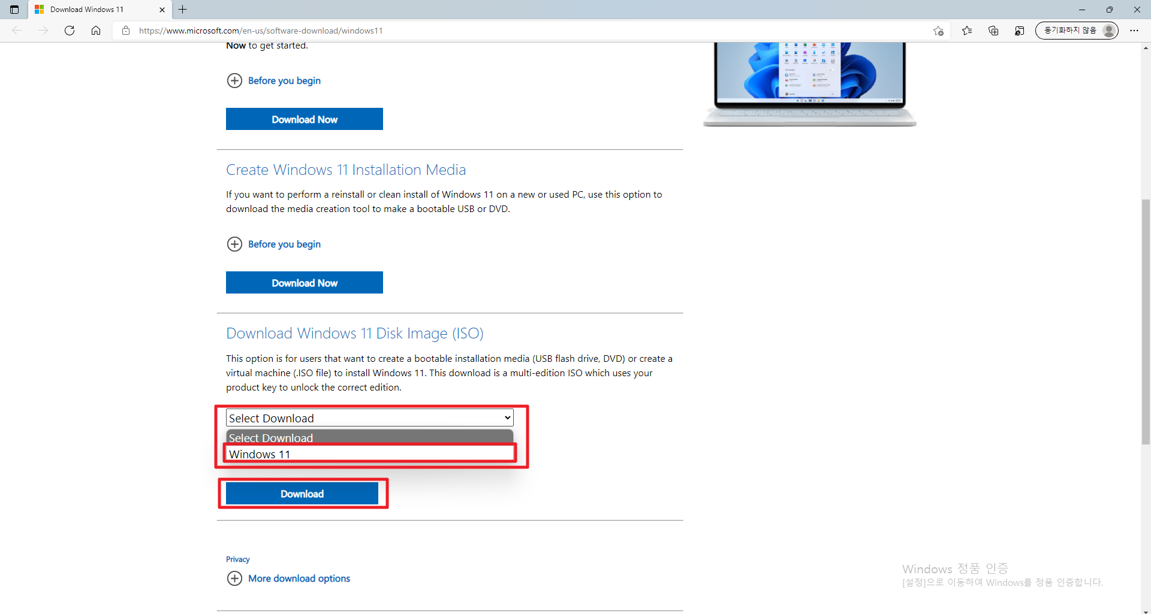Open the Select Download dropdown
Viewport: 1151px width, 614px height.
(370, 418)
